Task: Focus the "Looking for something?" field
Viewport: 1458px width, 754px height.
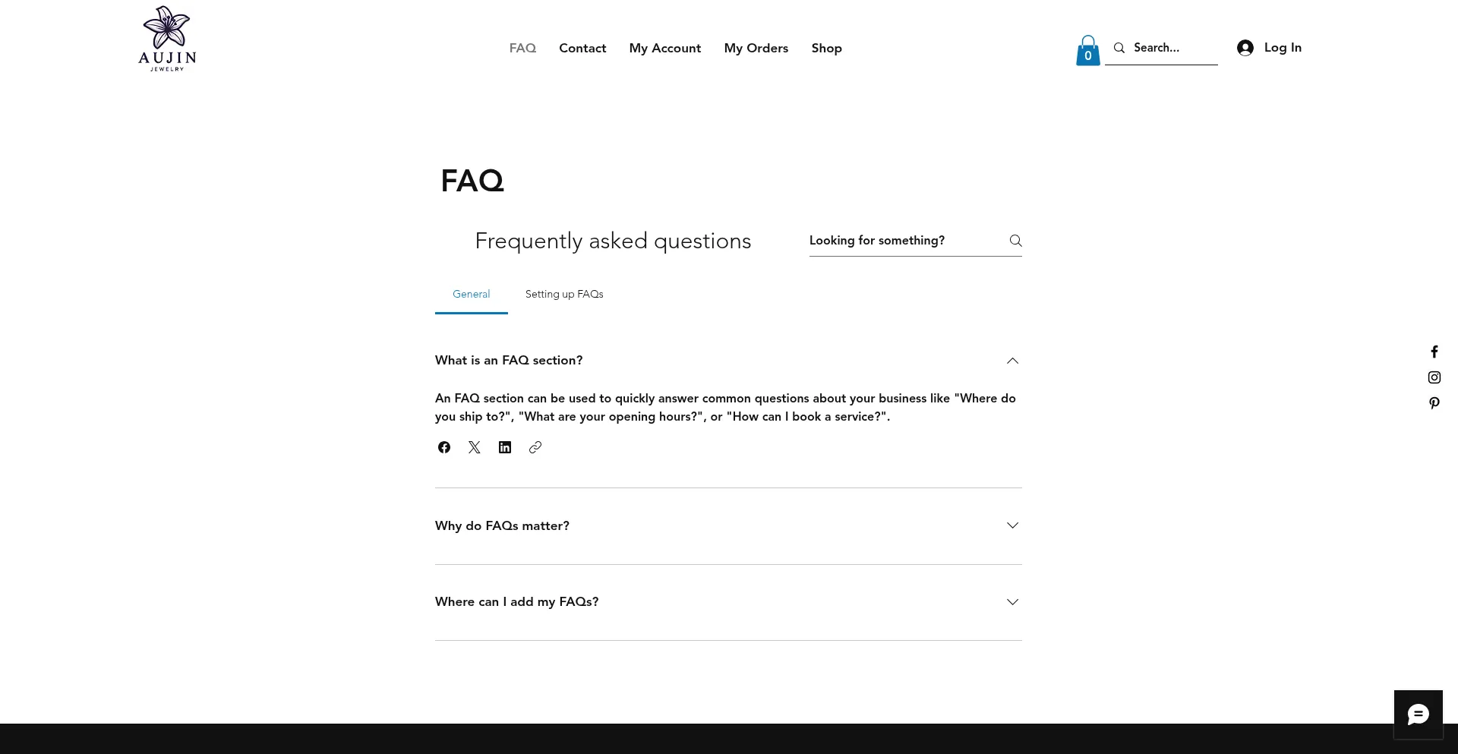Action: click(x=905, y=241)
